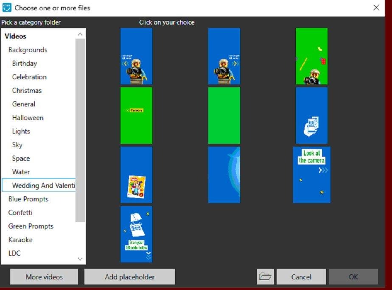Viewport: 392px width, 290px height.
Task: Open the Sky category
Action: [x=17, y=145]
